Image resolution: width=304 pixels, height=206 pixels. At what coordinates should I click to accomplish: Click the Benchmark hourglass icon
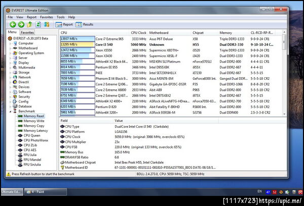click(x=15, y=111)
